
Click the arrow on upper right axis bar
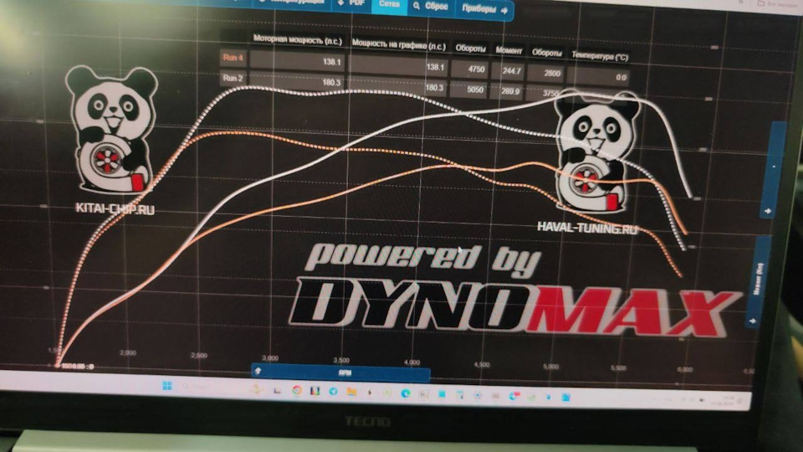click(x=768, y=211)
